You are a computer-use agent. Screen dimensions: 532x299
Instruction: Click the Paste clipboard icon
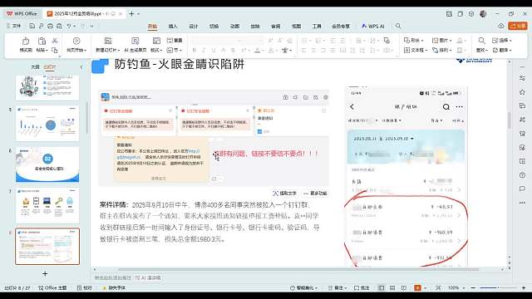click(42, 42)
